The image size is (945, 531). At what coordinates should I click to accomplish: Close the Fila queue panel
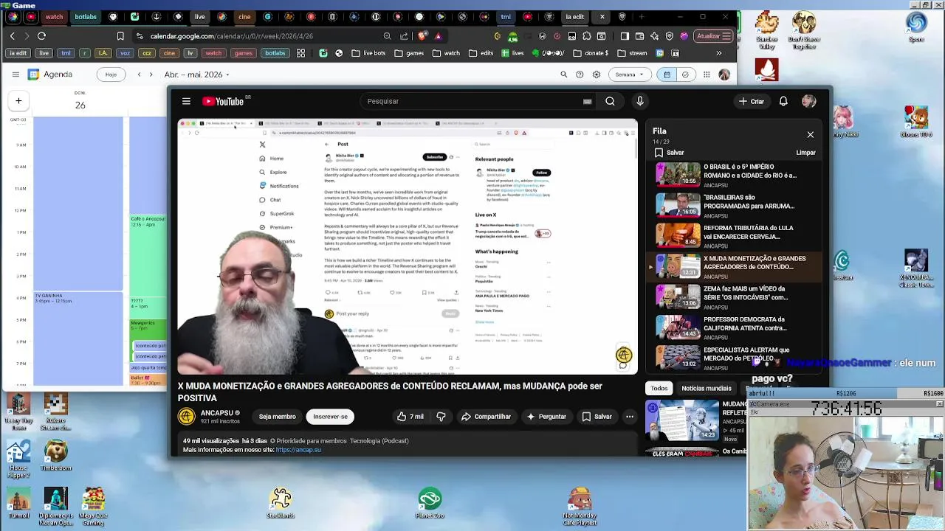coord(810,135)
